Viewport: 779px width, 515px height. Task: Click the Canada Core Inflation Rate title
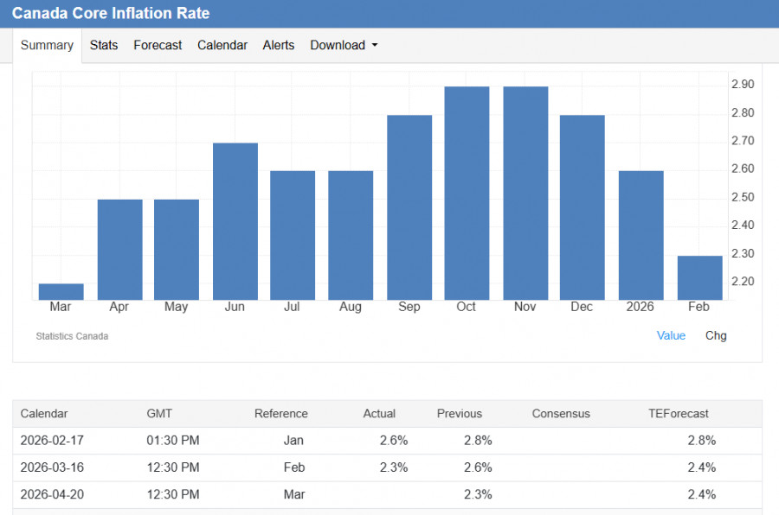click(x=111, y=14)
